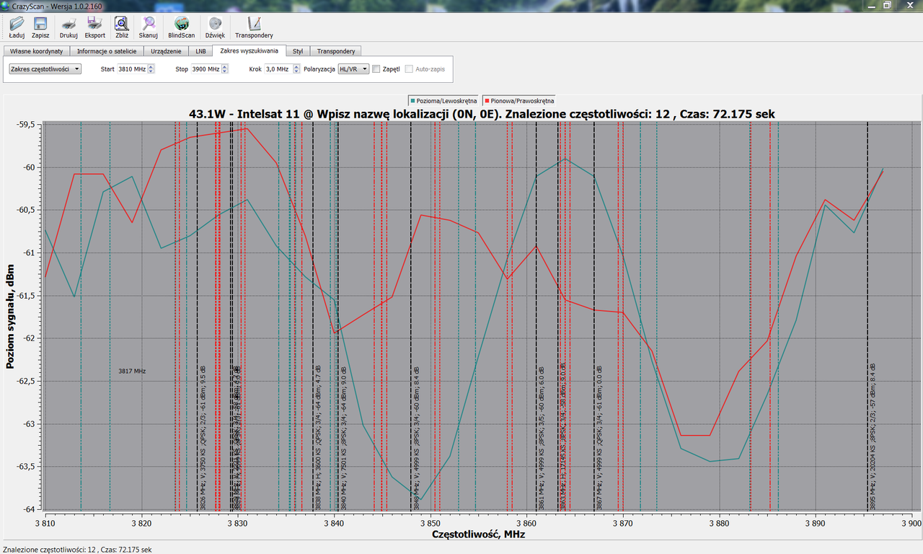Switch to the Własne koordynaty tab

[37, 51]
